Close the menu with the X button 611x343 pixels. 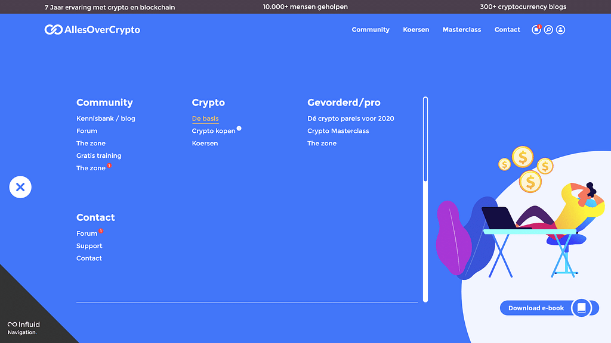point(20,187)
